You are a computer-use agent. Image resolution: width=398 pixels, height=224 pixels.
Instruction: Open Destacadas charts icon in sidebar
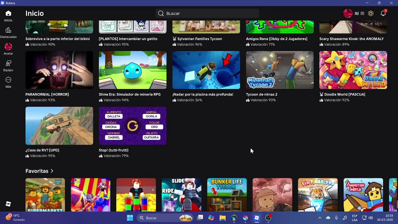pos(8,30)
